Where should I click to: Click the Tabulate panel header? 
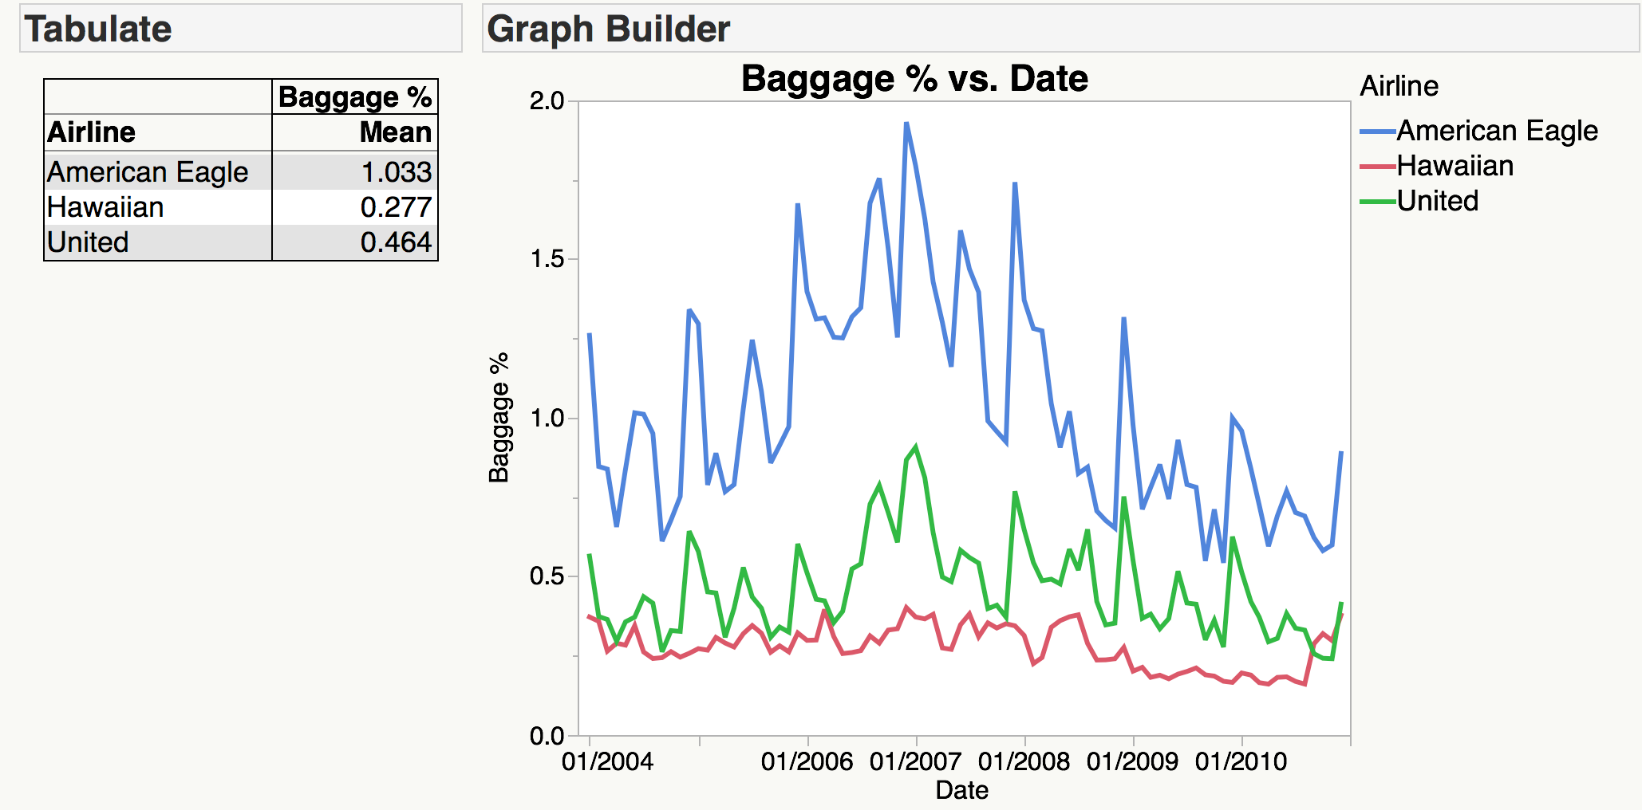[241, 29]
